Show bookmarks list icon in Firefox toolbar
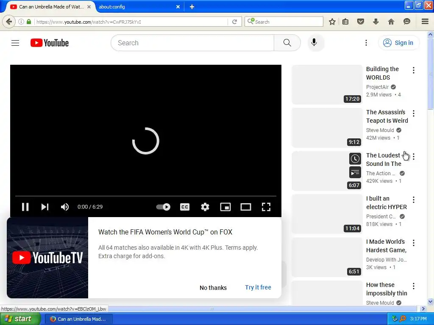Screen dimensions: 434x325 pyautogui.click(x=345, y=22)
